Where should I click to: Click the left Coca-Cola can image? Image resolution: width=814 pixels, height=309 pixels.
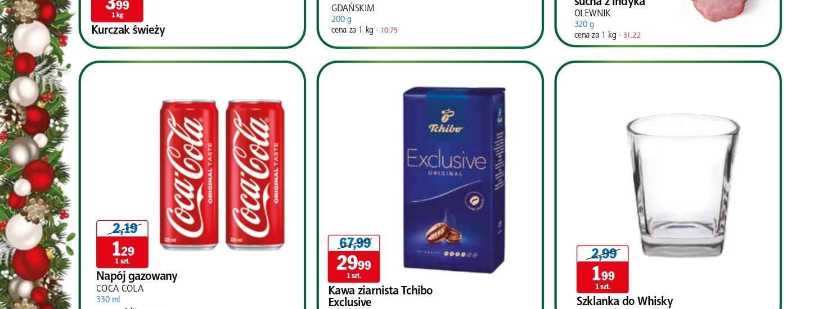189,175
